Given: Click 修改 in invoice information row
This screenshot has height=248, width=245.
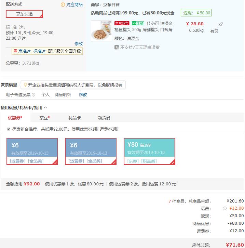Looking at the screenshot, I should (83, 95).
